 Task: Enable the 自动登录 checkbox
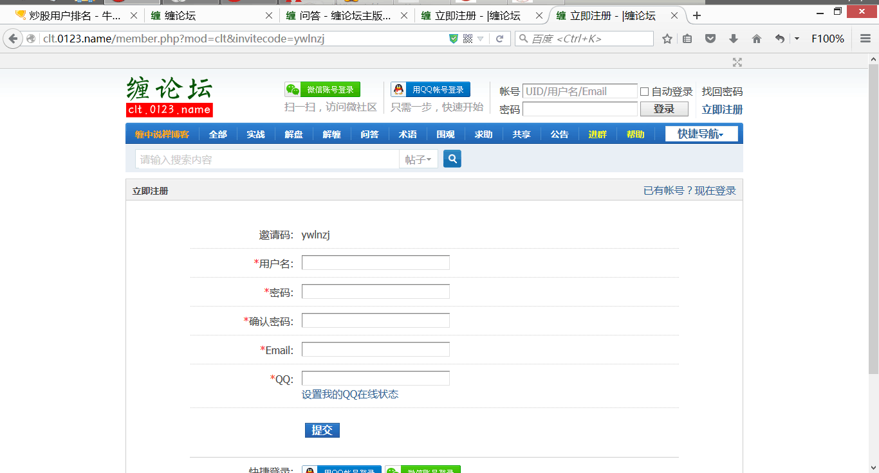[644, 92]
